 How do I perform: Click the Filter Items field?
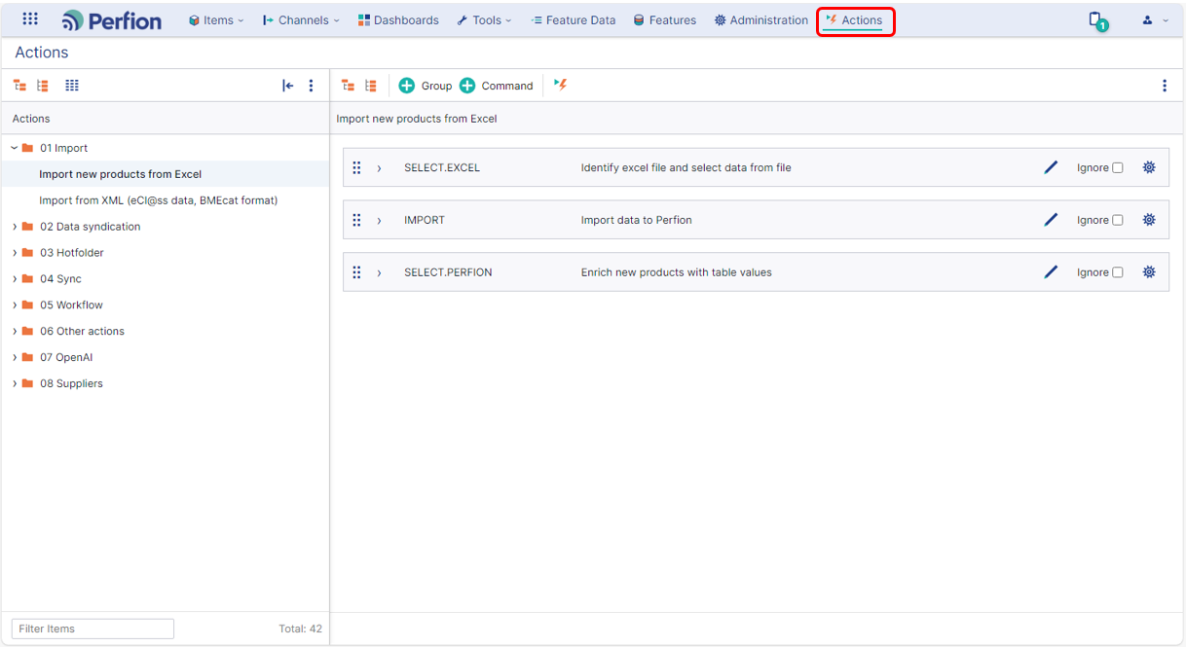(x=93, y=629)
